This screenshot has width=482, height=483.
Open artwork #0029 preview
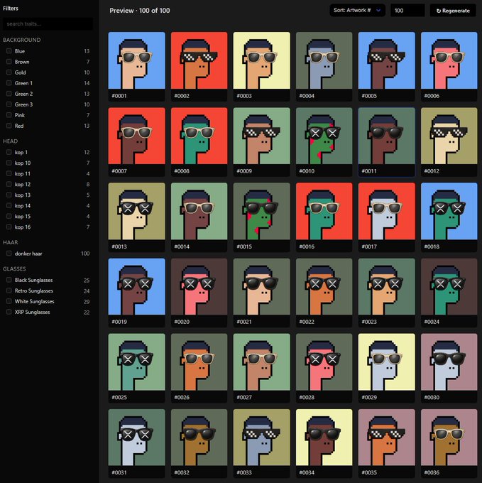[x=387, y=362]
